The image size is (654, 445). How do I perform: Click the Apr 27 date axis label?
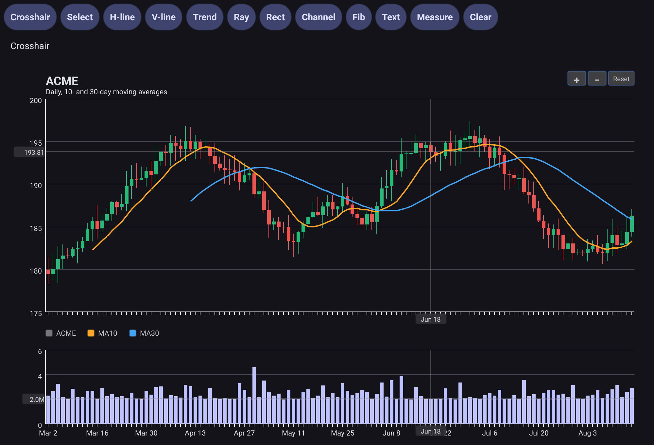click(244, 433)
